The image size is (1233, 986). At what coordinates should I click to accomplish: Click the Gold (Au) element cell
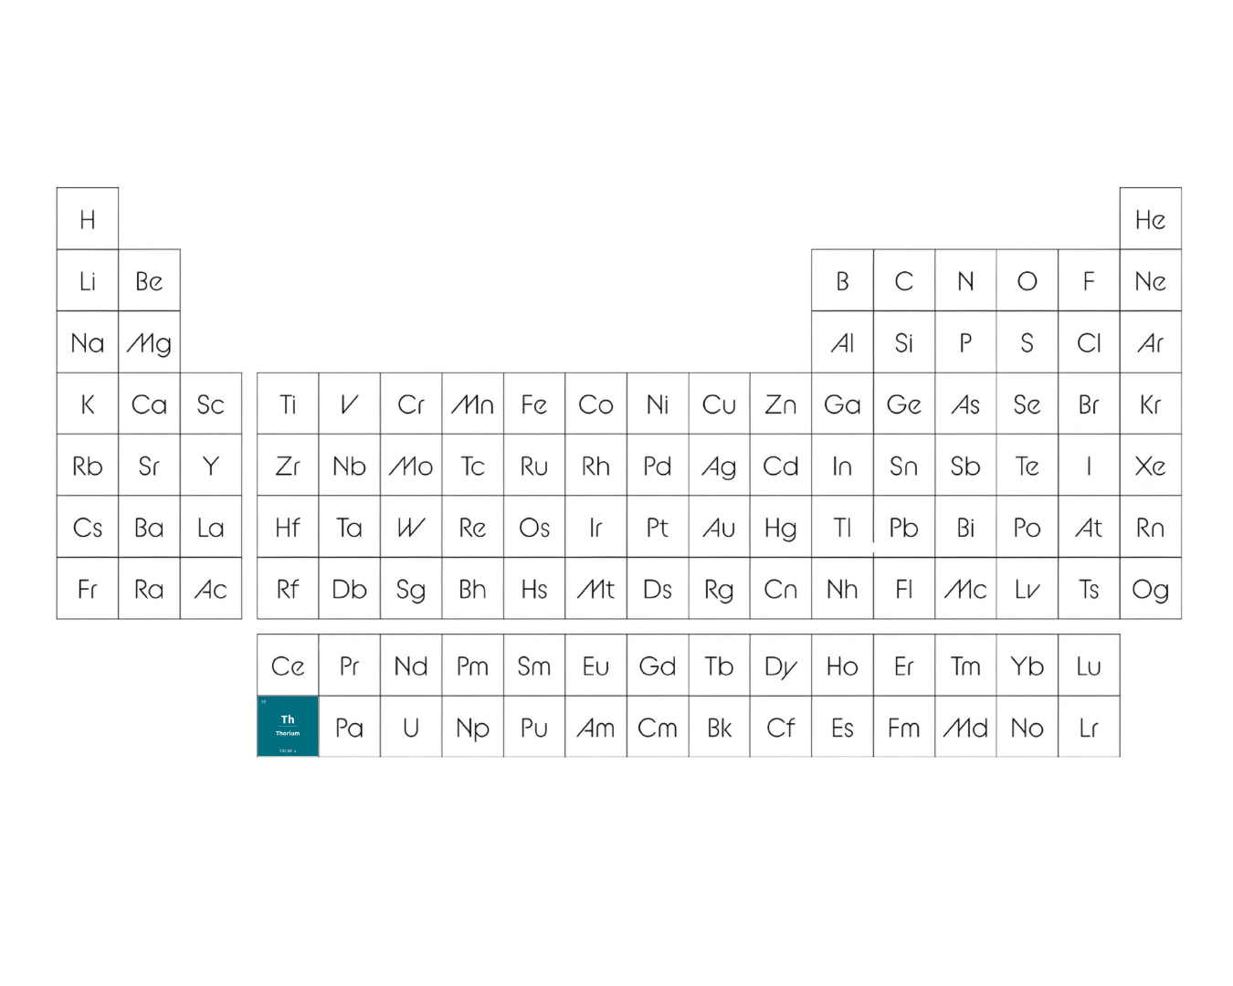pos(720,527)
